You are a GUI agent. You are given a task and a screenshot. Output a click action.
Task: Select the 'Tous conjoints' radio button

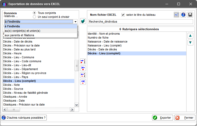tap(34, 13)
